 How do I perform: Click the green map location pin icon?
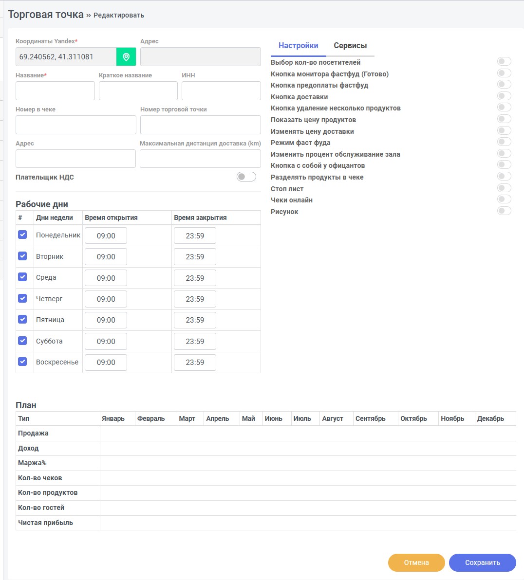(x=126, y=56)
